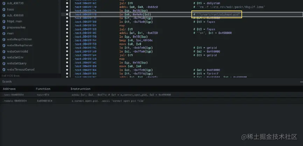Select the 'cannot open pid file' ascii result
The image size is (303, 146).
click(108, 101)
